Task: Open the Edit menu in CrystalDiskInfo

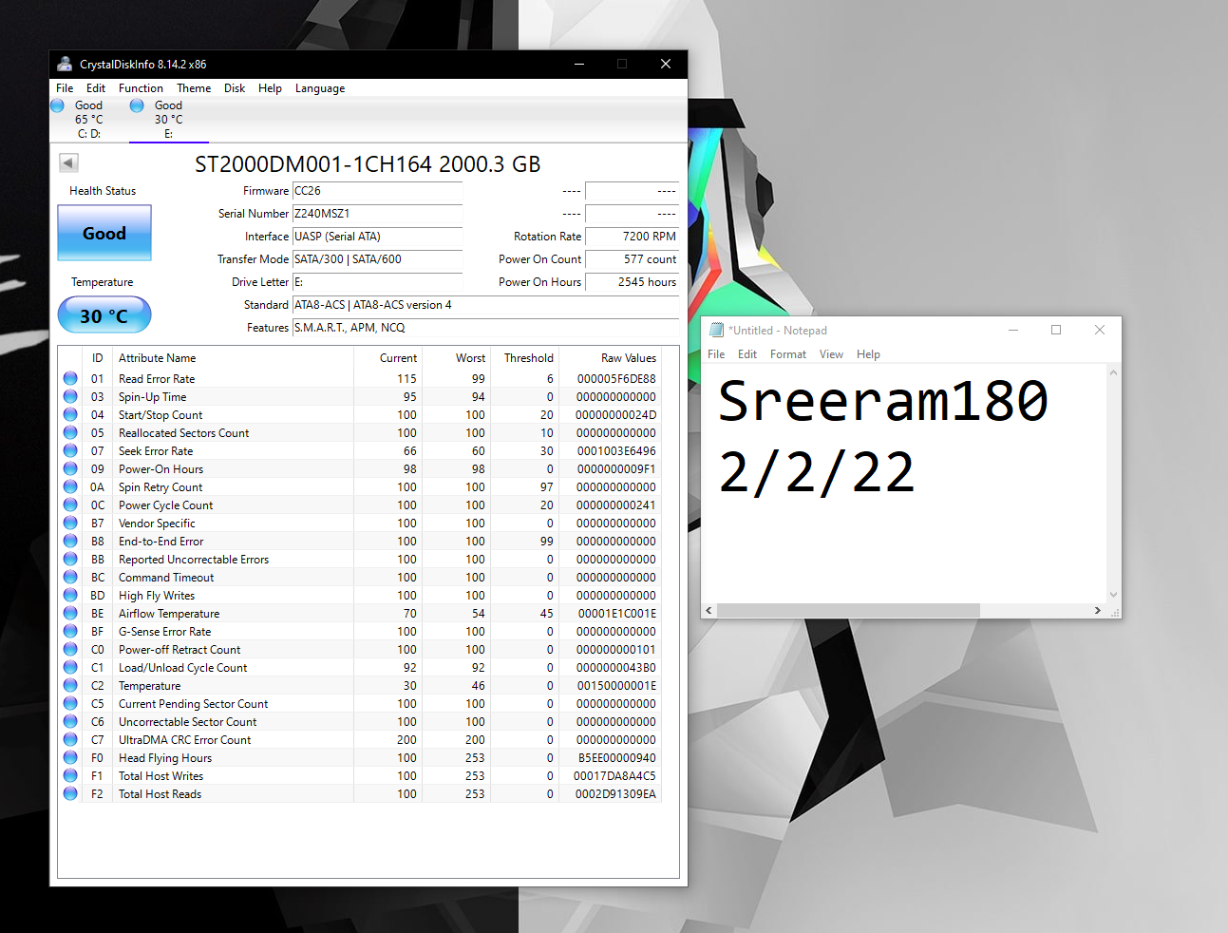Action: [x=96, y=88]
